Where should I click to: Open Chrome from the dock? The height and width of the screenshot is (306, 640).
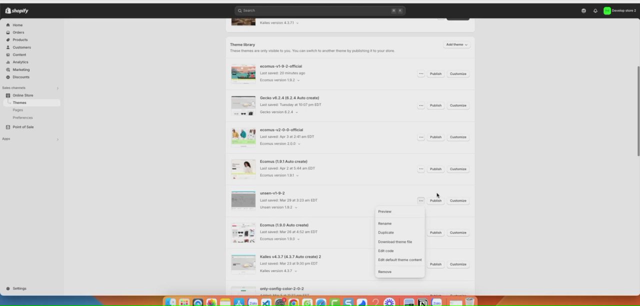click(294, 303)
